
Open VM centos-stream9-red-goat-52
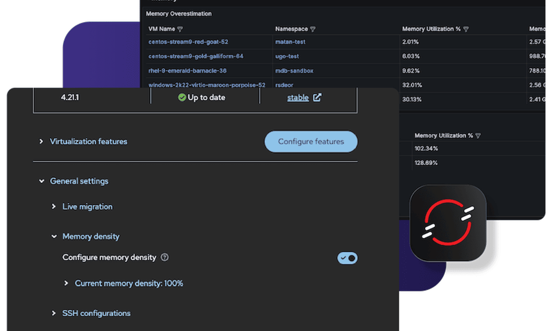[x=188, y=42]
